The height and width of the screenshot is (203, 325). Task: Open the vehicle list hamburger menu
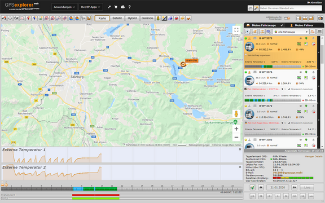(x=320, y=32)
